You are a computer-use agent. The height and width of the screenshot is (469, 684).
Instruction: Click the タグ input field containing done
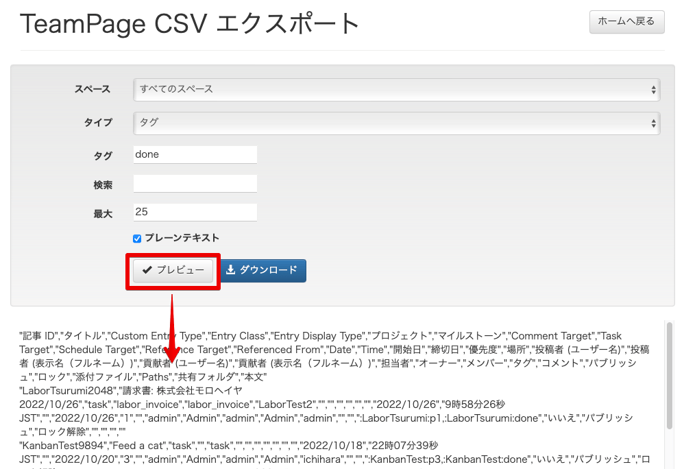195,154
